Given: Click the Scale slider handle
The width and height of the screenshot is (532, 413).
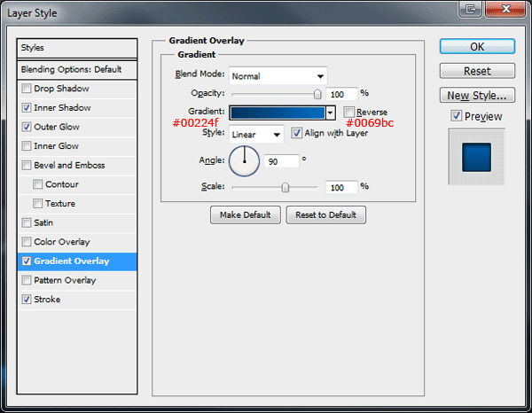Looking at the screenshot, I should coord(286,187).
